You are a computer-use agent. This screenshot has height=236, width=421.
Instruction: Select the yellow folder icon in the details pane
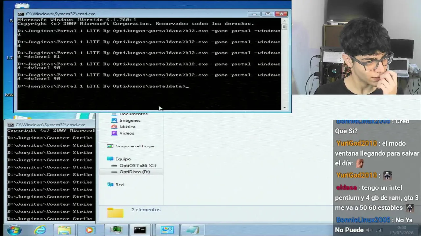115,213
